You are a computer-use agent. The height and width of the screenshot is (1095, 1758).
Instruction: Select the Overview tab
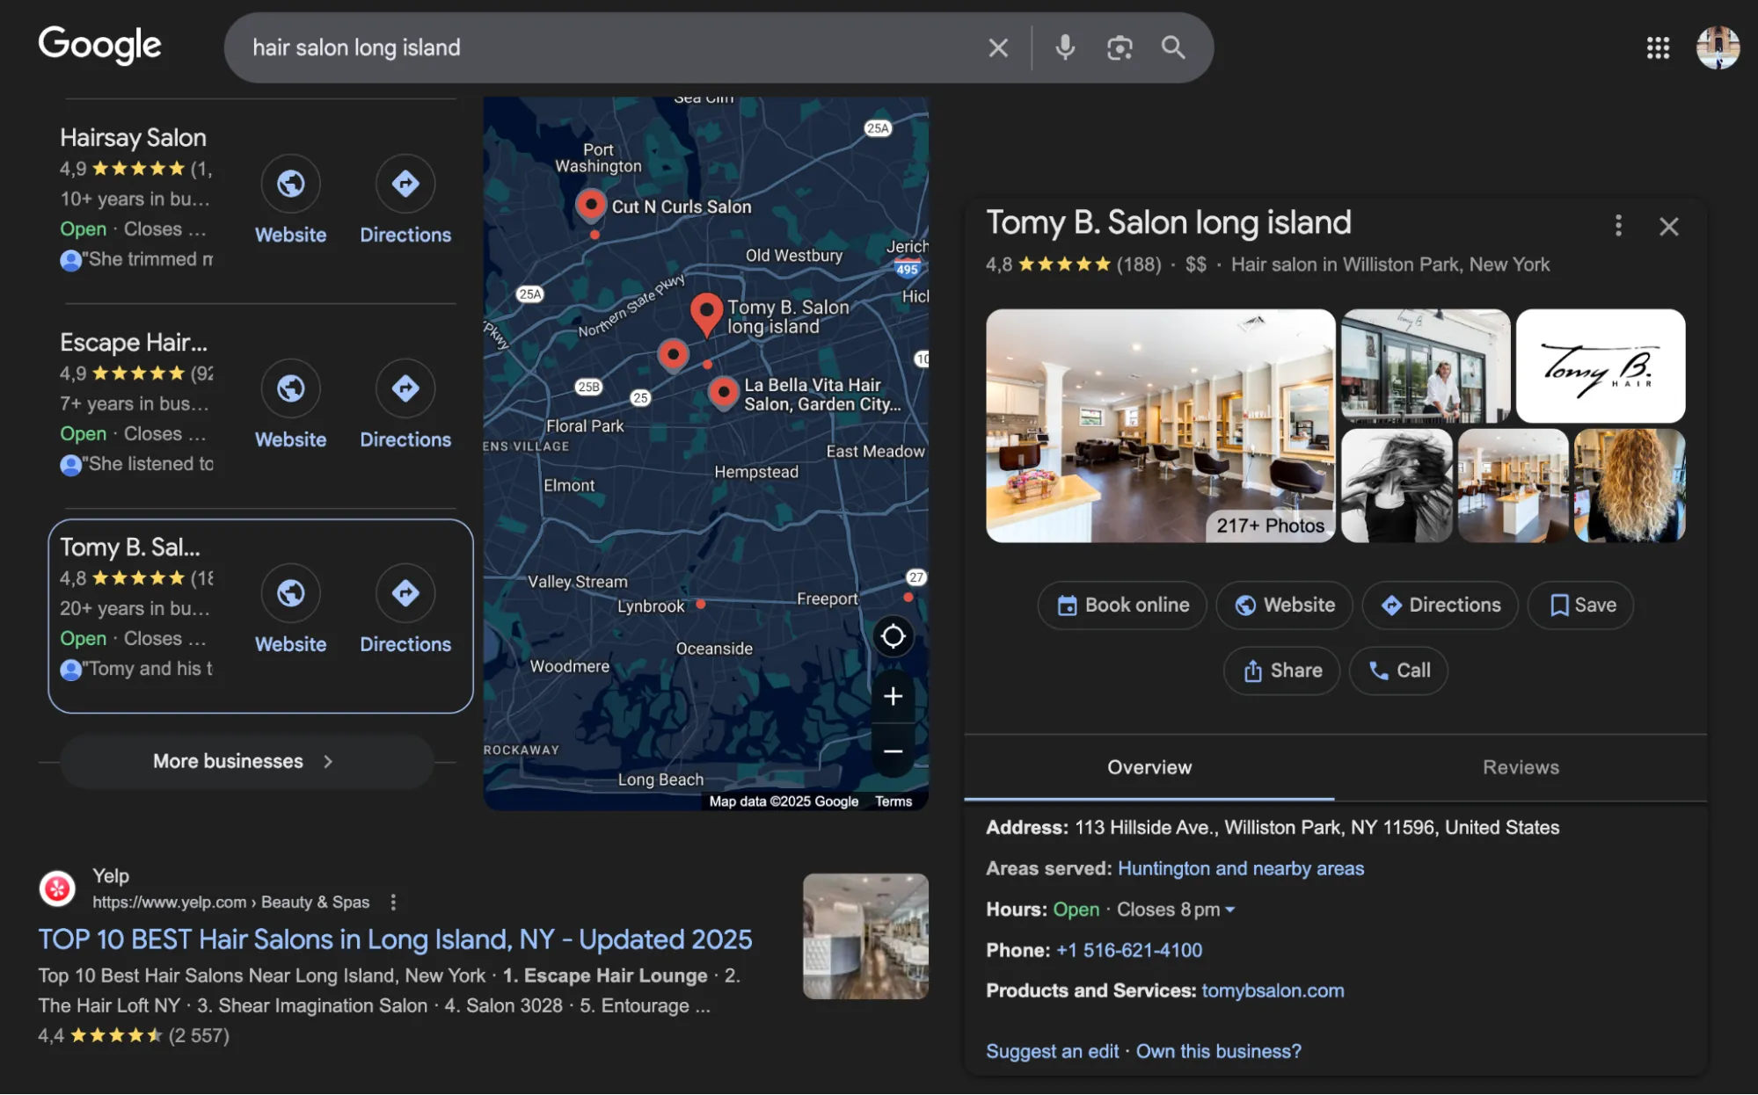pos(1149,767)
